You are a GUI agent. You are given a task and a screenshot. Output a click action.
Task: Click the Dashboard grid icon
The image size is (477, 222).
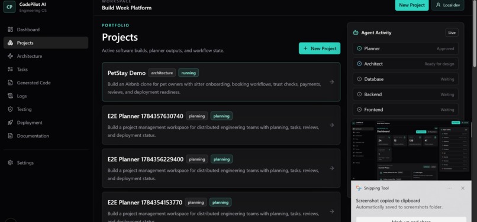(x=10, y=30)
